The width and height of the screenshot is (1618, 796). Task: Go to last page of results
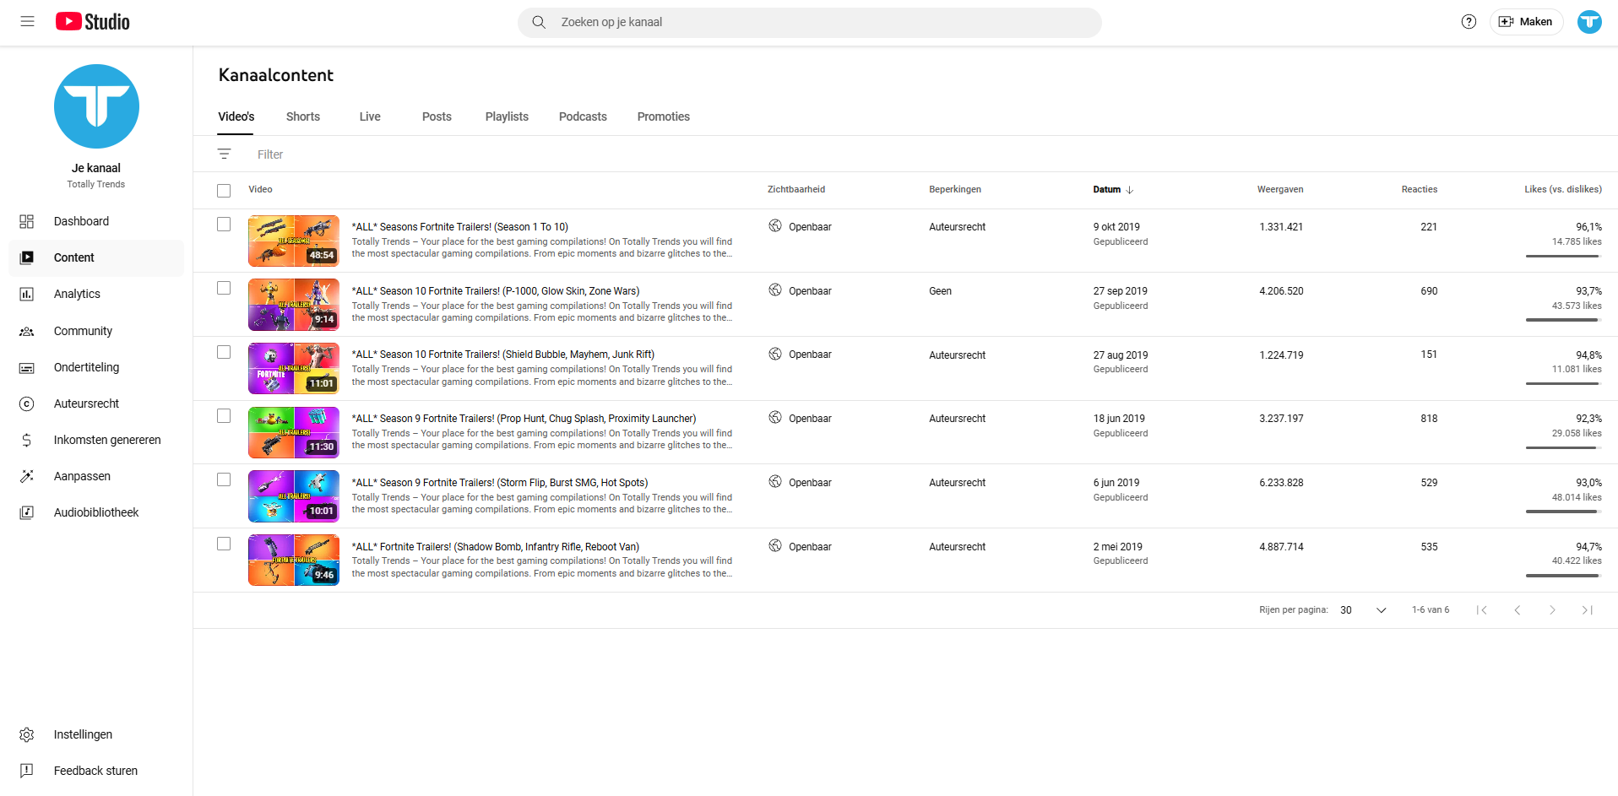(x=1588, y=609)
